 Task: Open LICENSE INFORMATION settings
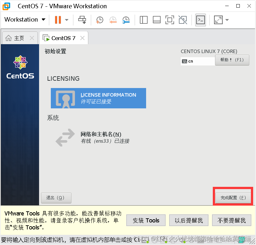[x=98, y=98]
